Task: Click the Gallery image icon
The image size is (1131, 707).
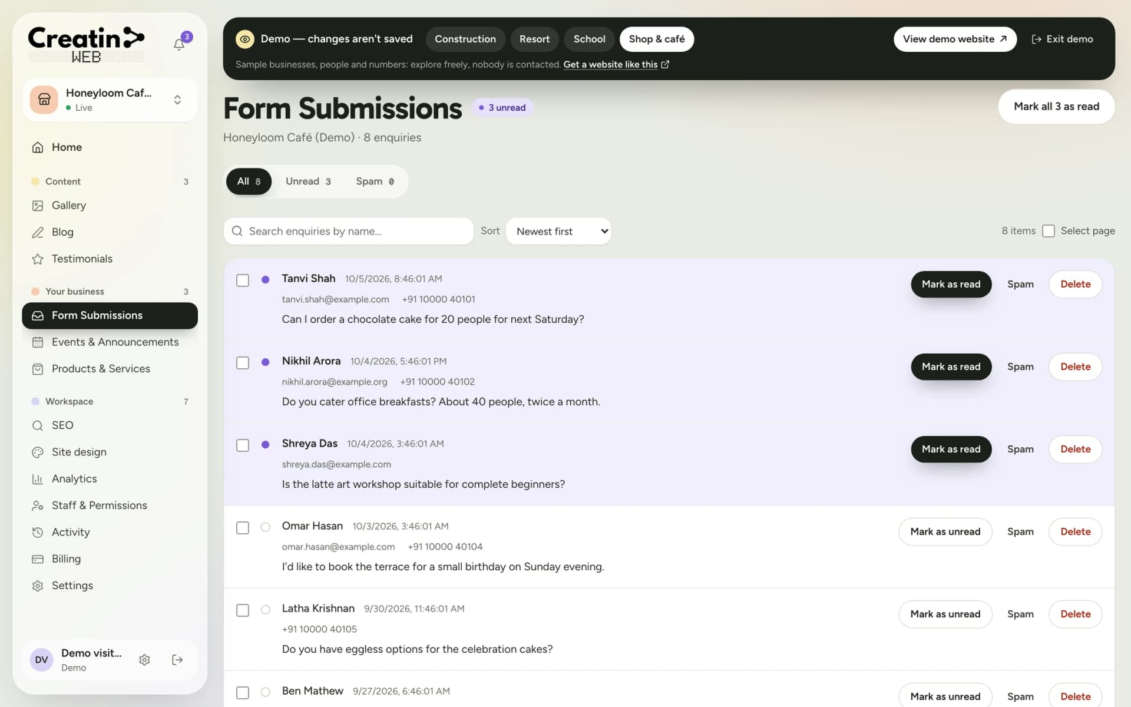Action: point(38,206)
